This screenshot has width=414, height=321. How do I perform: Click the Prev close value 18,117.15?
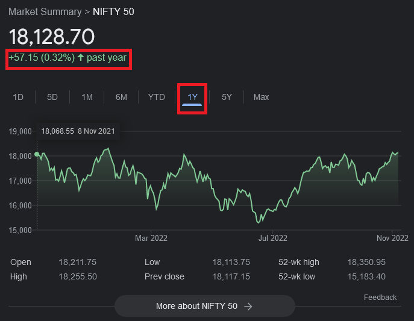pos(231,276)
